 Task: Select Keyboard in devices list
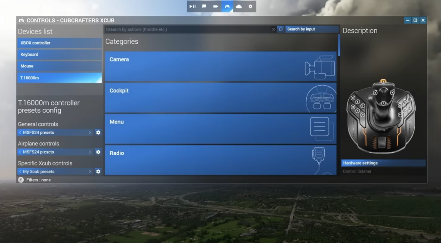pyautogui.click(x=59, y=55)
